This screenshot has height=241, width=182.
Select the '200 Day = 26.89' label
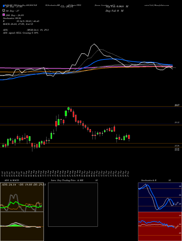click(x=15, y=15)
